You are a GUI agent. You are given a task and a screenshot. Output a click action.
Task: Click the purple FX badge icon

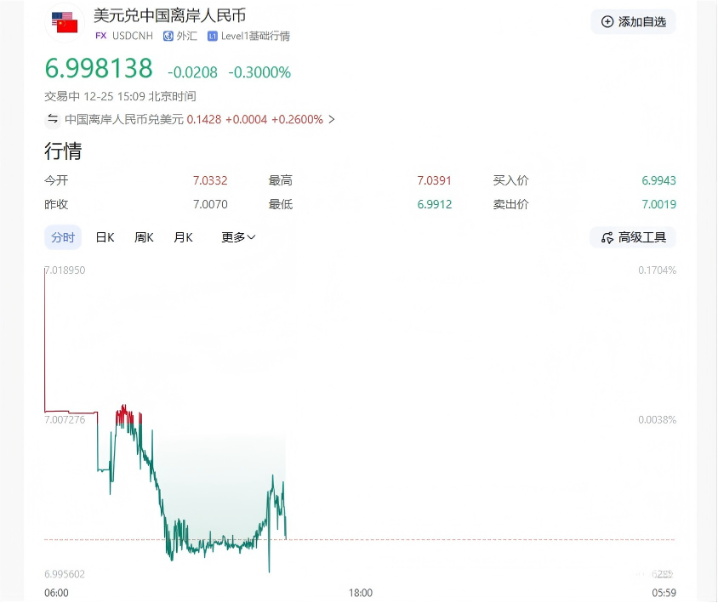101,36
